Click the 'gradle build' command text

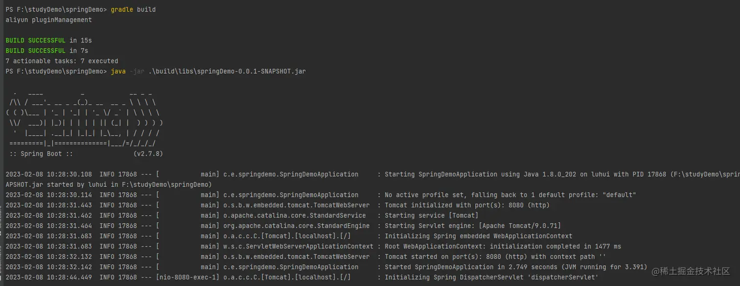134,10
